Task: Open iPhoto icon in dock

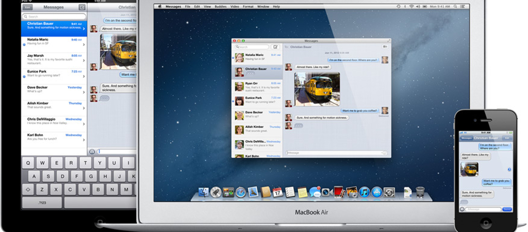Action: tap(352, 192)
